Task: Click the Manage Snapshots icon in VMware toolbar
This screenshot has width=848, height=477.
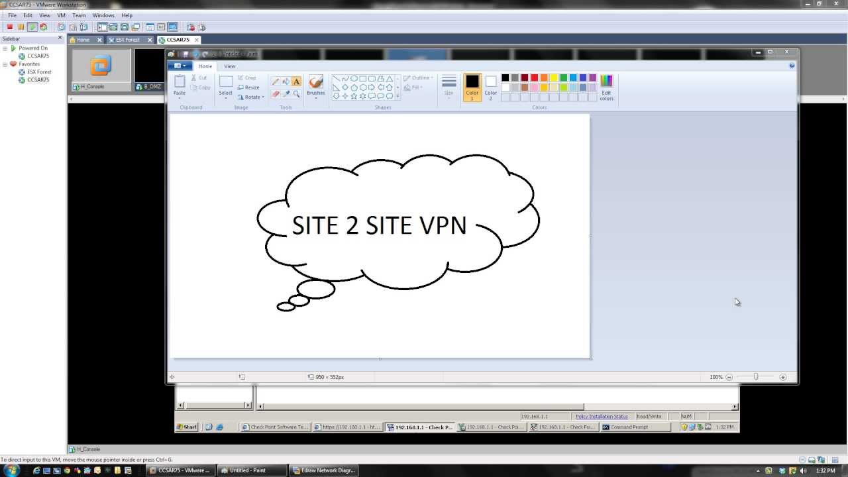Action: (83, 27)
